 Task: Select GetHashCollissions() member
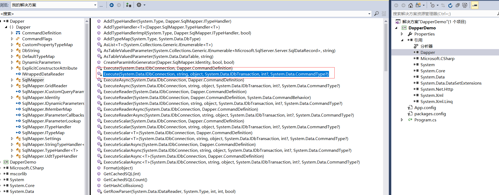123,185
